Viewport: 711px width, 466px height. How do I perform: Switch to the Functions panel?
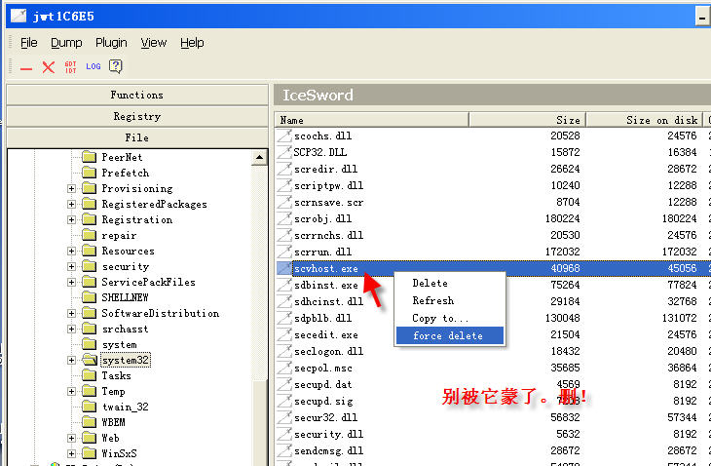[x=136, y=96]
